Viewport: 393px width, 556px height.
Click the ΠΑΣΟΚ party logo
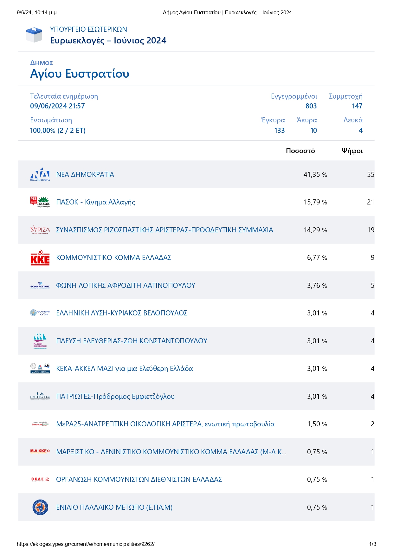coord(40,202)
